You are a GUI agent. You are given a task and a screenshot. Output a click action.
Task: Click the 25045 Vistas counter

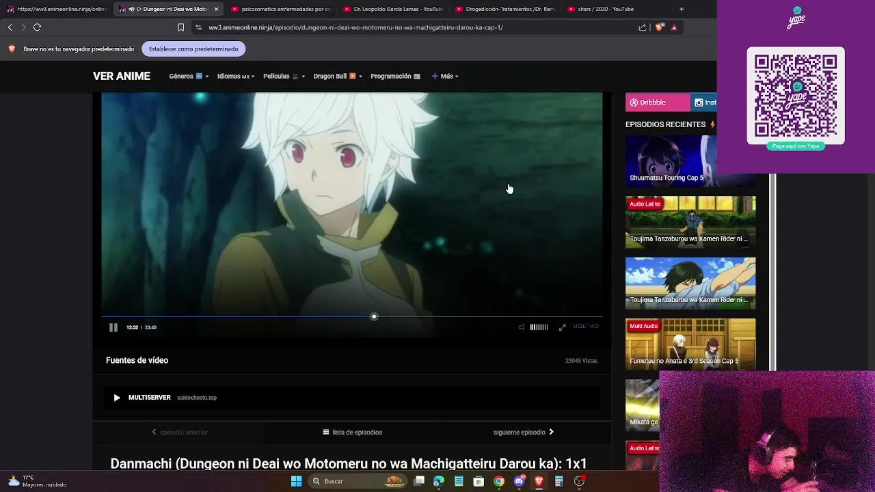pyautogui.click(x=581, y=361)
